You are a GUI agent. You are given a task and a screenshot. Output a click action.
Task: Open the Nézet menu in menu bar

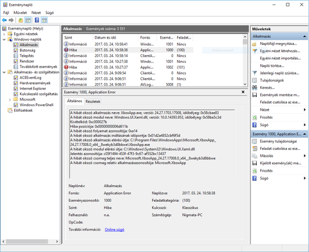click(36, 13)
